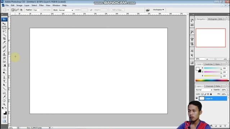Select the Hand tool

(4, 101)
